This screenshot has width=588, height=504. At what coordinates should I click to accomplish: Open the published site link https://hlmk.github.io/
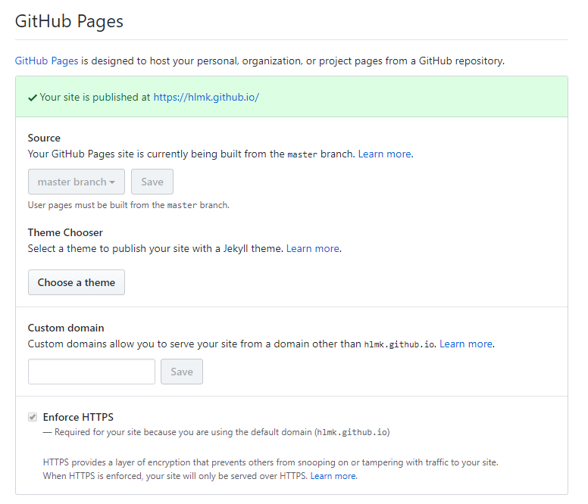pos(206,97)
